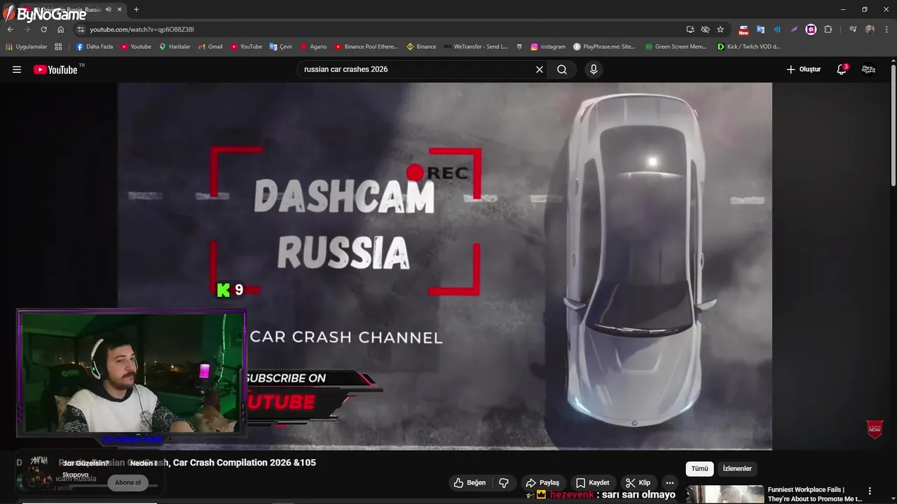
Task: Open the tab groups grid icon in bookmarks bar
Action: (58, 47)
